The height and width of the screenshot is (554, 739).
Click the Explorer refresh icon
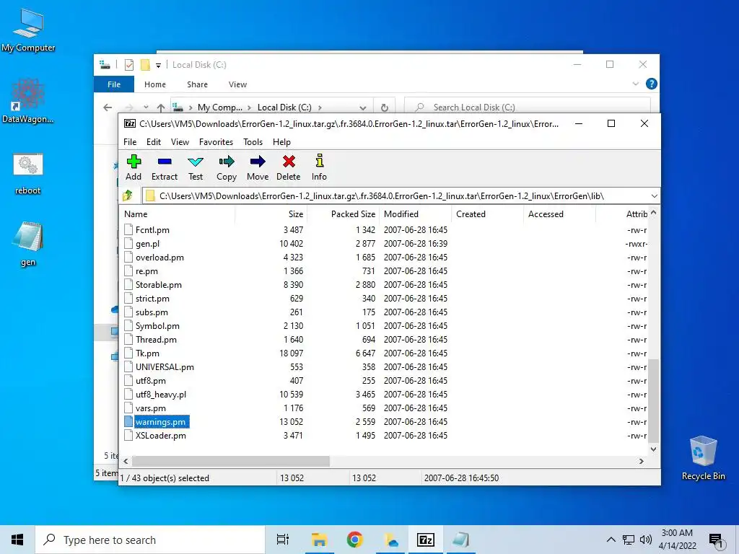[385, 107]
